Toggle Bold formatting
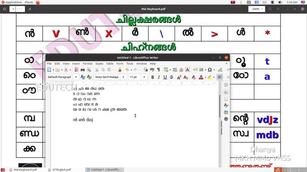Image resolution: width=307 pixels, height=172 pixels. click(153, 77)
